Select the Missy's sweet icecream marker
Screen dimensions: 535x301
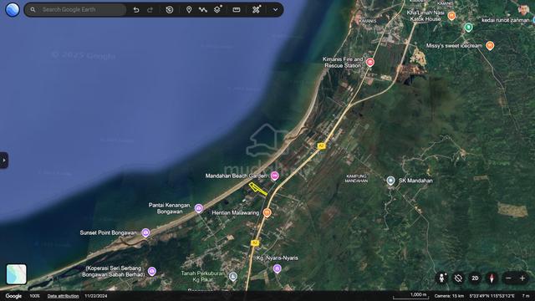pyautogui.click(x=490, y=45)
